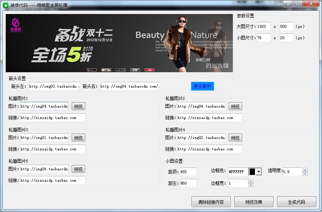The height and width of the screenshot is (212, 322).
Task: Click the 生成代码 button
Action: [x=296, y=202]
